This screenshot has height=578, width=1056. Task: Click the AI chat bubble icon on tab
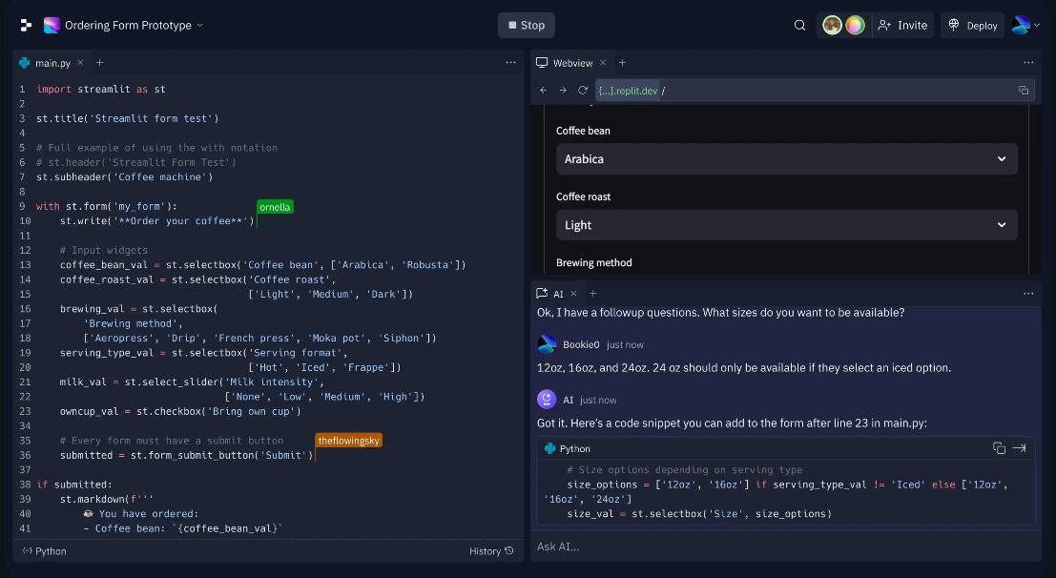pyautogui.click(x=542, y=294)
